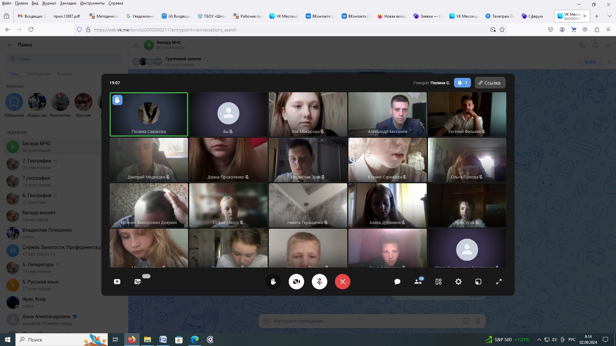Open Windows notification center icon

pyautogui.click(x=605, y=340)
